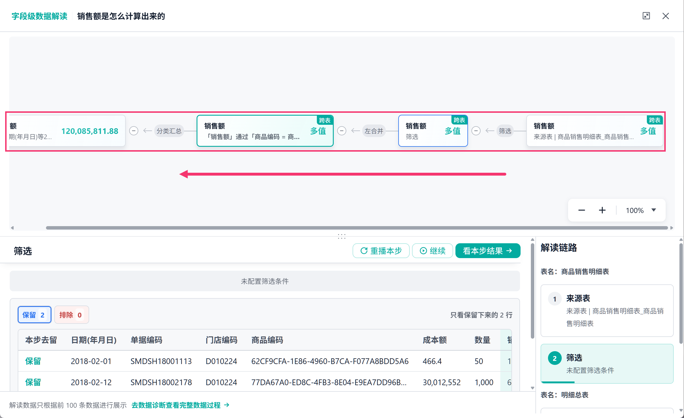Click the canvas horizontal scrollbar thumb
The image size is (684, 418).
(357, 228)
